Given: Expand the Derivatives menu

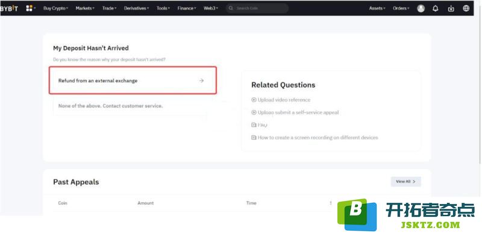Looking at the screenshot, I should (x=137, y=8).
